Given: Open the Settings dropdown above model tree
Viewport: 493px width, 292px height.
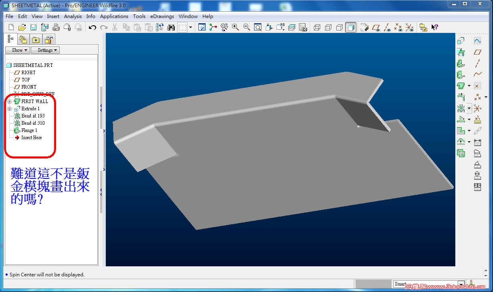Looking at the screenshot, I should 45,50.
